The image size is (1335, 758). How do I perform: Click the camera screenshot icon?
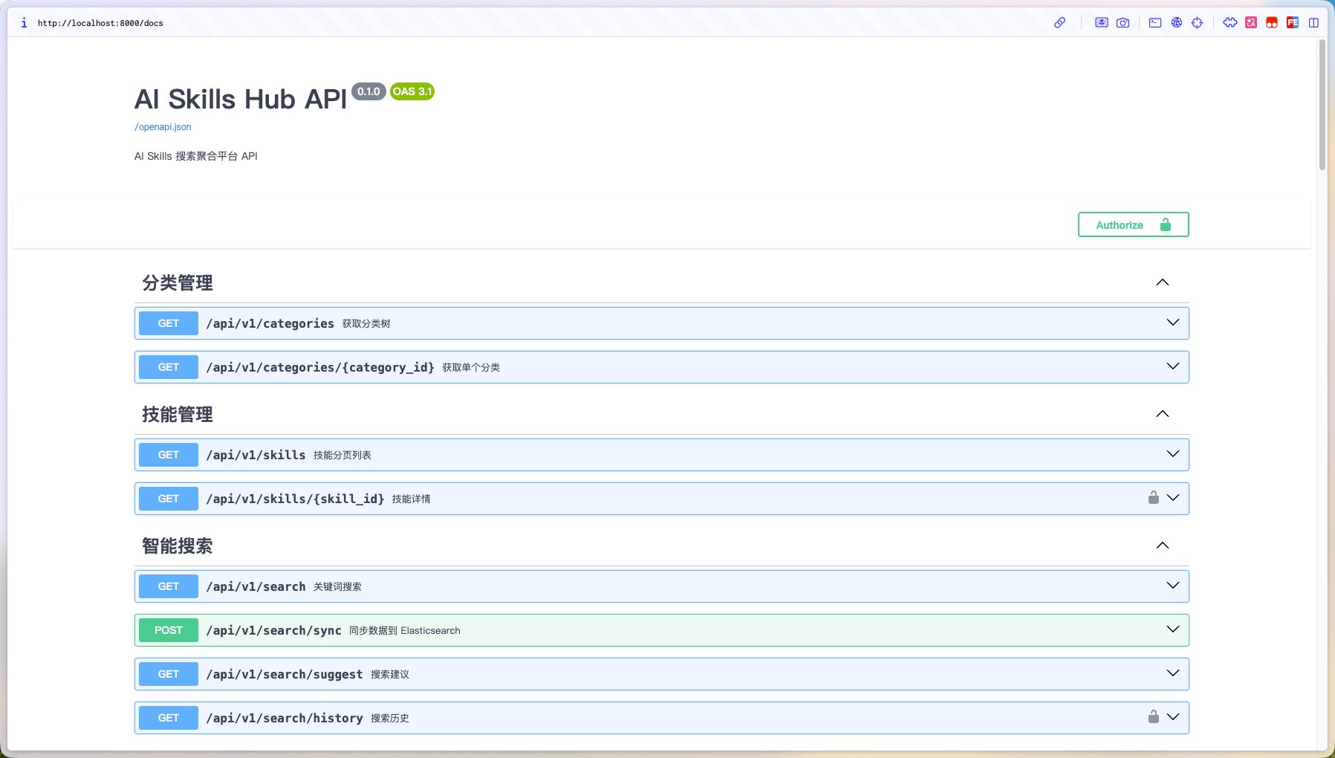[x=1123, y=23]
